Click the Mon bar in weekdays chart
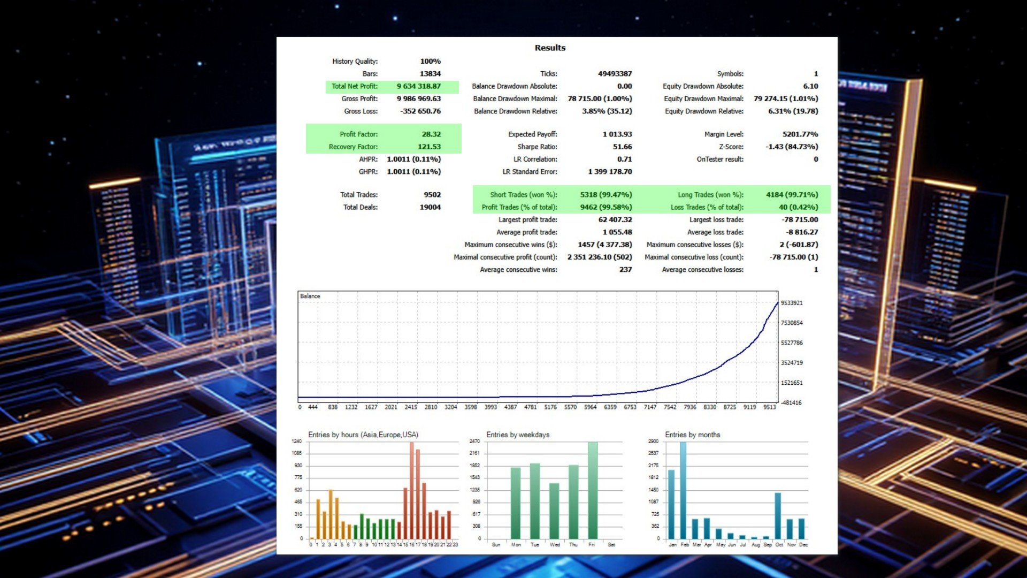 click(x=516, y=503)
